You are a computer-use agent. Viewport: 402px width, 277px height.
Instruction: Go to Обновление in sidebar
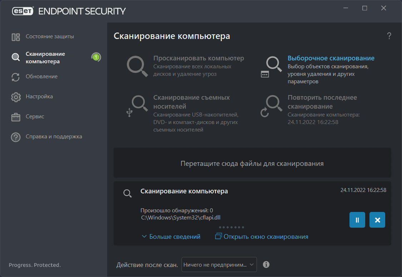(41, 76)
